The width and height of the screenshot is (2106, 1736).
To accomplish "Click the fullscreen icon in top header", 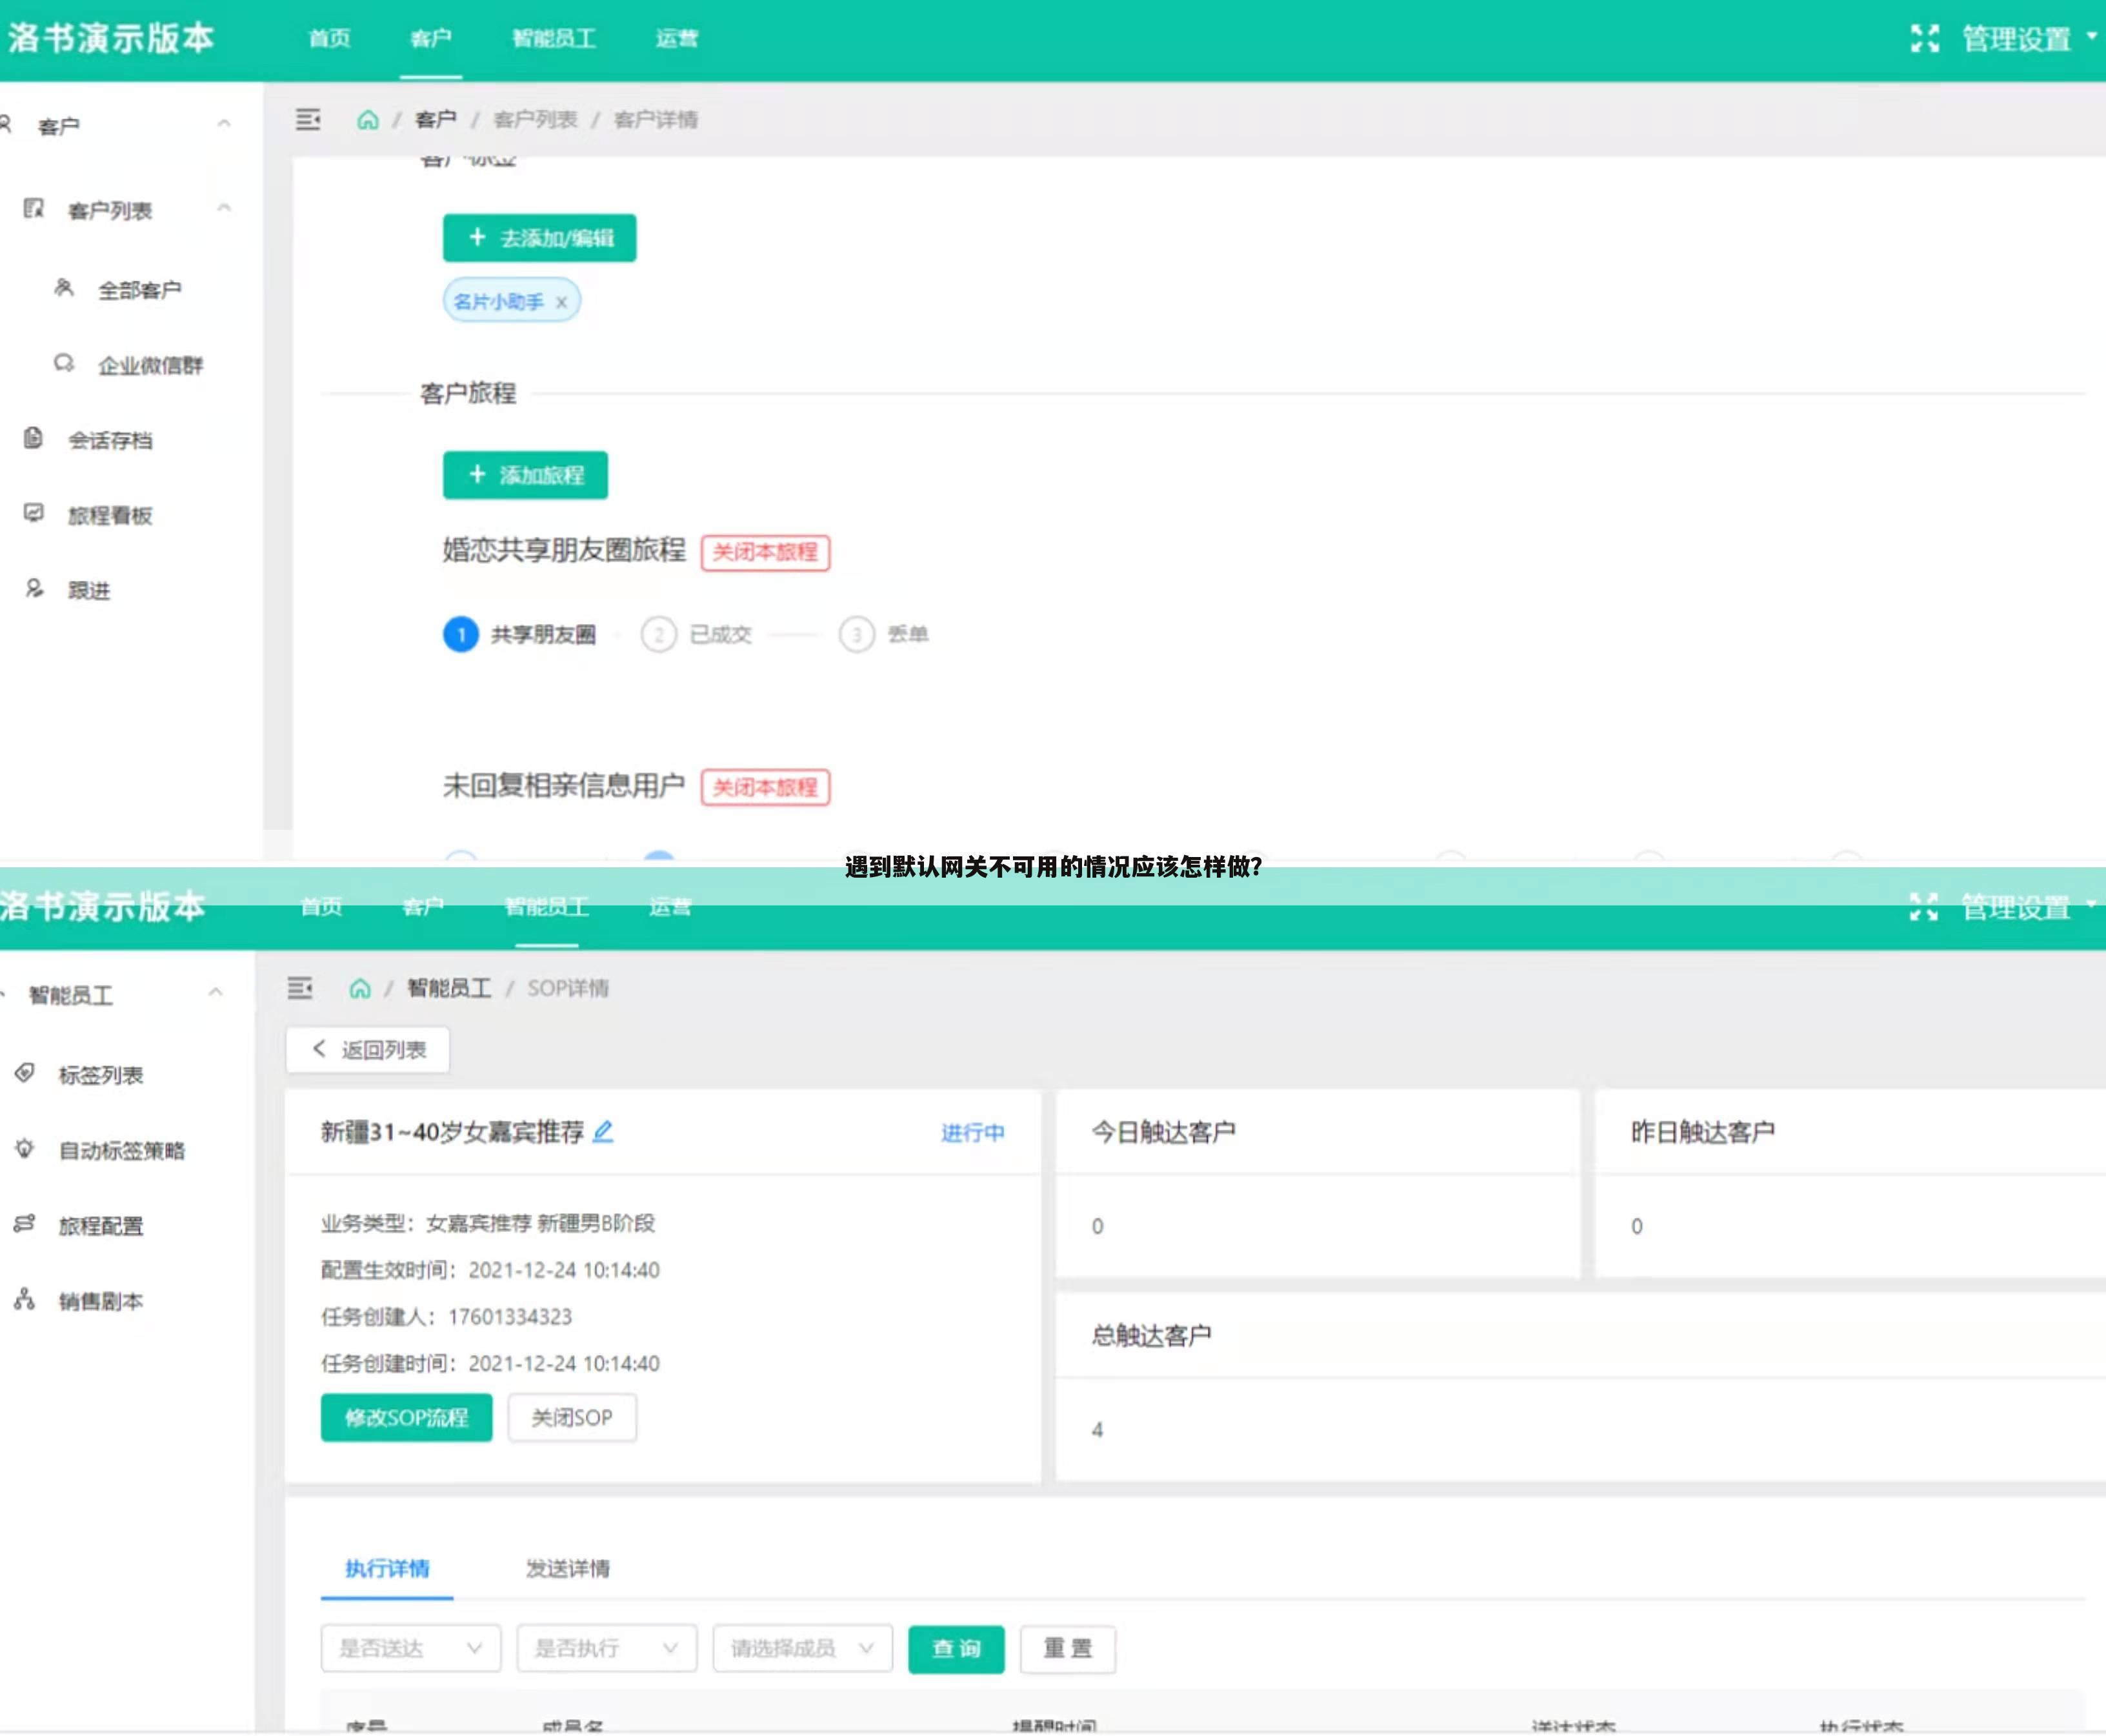I will coord(1924,39).
